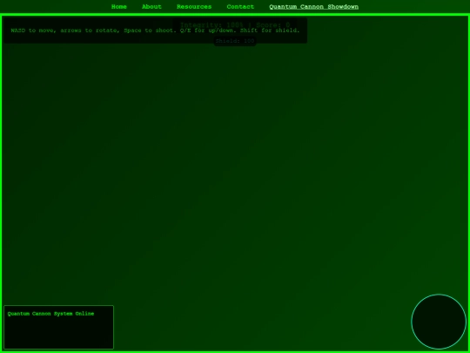Click the 'Quantum Cannon System Online' log message

coord(50,314)
